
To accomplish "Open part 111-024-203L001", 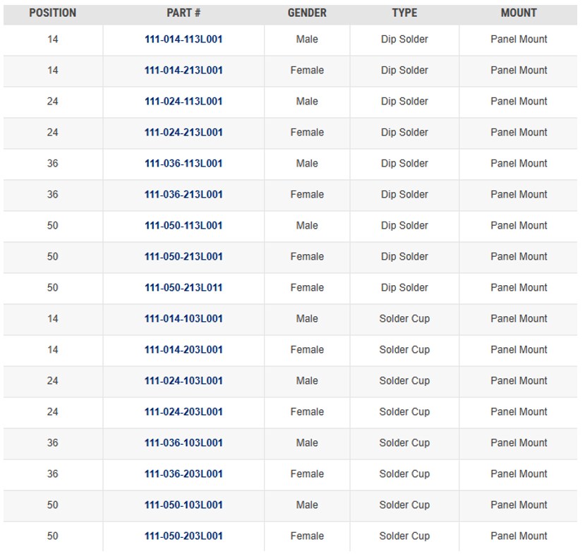I will coord(183,412).
